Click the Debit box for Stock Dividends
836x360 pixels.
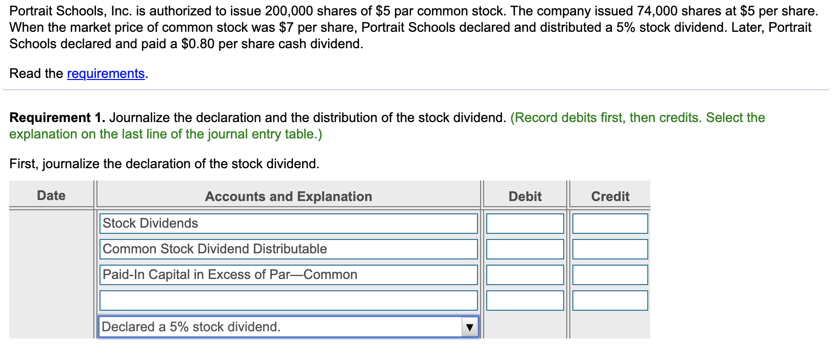[525, 224]
